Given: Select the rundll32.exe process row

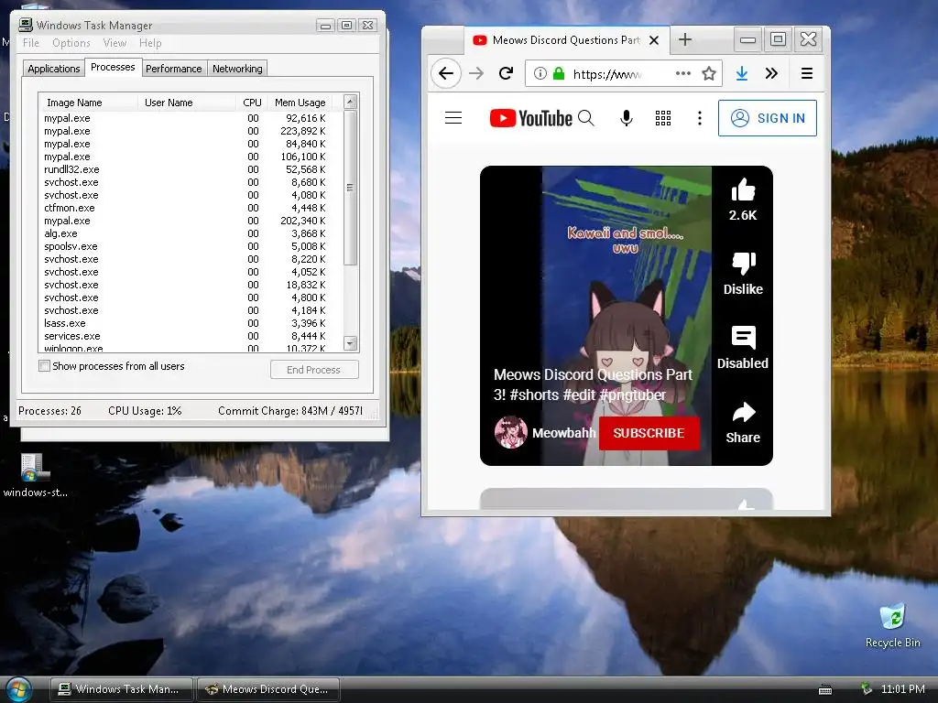Looking at the screenshot, I should click(191, 169).
